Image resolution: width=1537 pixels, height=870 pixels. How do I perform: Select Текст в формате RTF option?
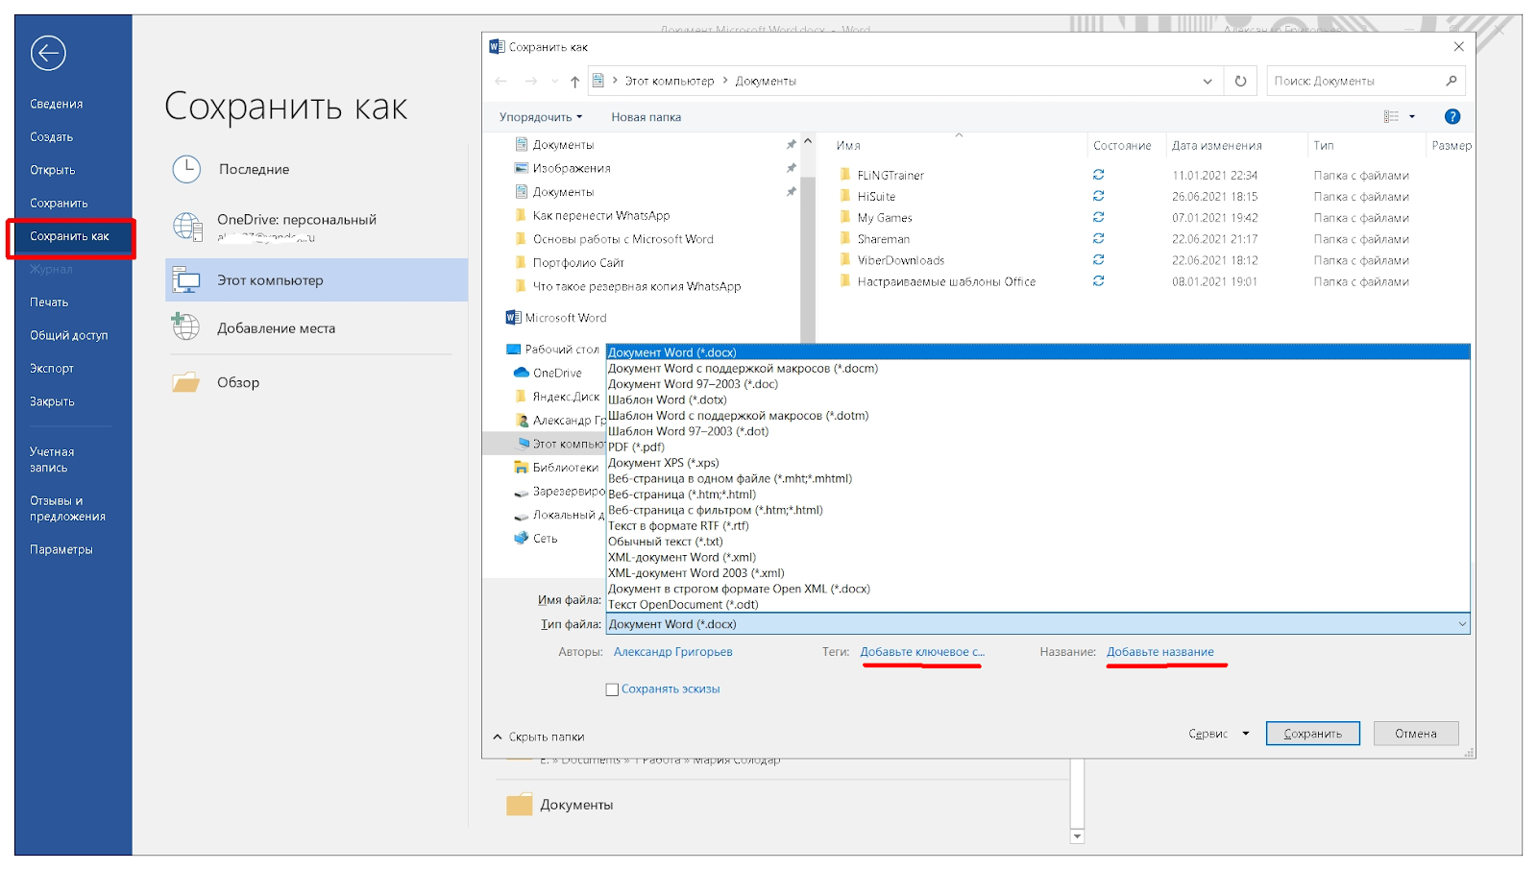[678, 526]
